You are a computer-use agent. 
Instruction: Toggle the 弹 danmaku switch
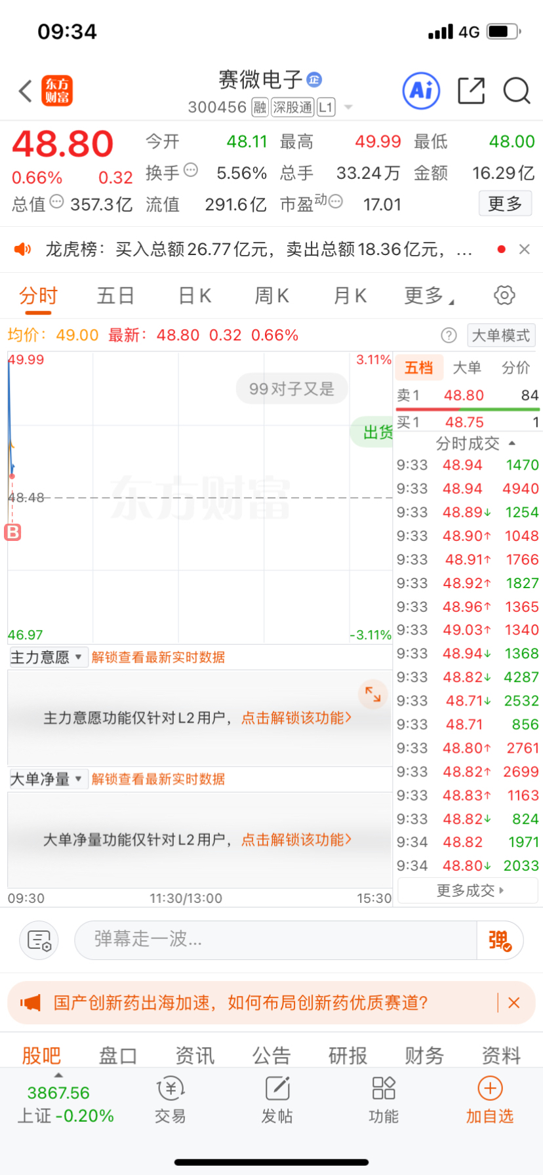pyautogui.click(x=500, y=940)
